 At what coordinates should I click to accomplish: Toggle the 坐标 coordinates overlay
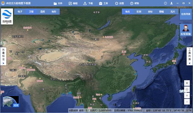150,11
